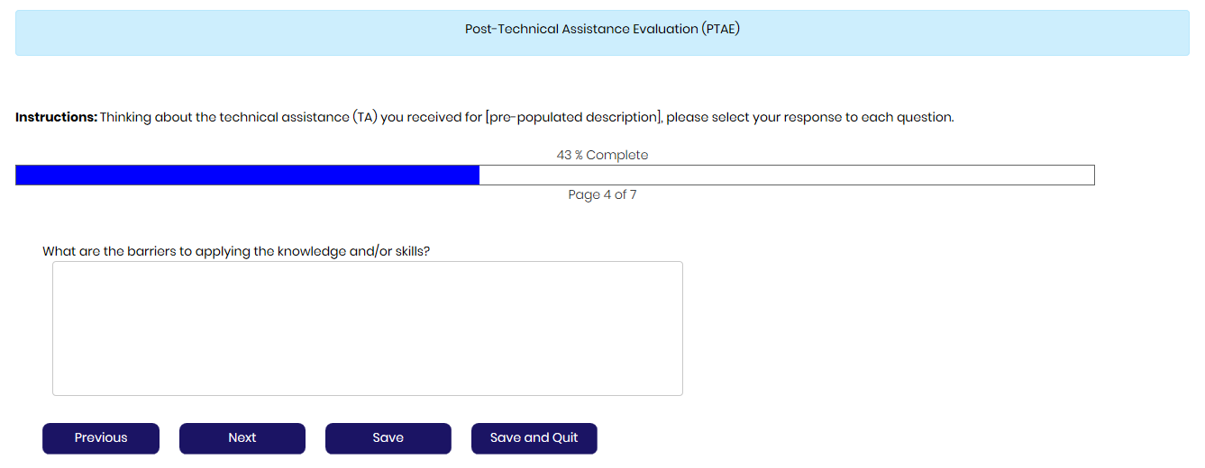Click the word "Complete" above the progress bar

click(x=617, y=155)
